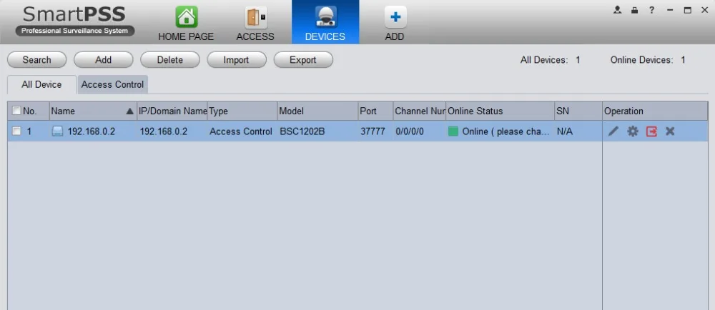The height and width of the screenshot is (310, 715).
Task: Click the Online status text
Action: [506, 131]
